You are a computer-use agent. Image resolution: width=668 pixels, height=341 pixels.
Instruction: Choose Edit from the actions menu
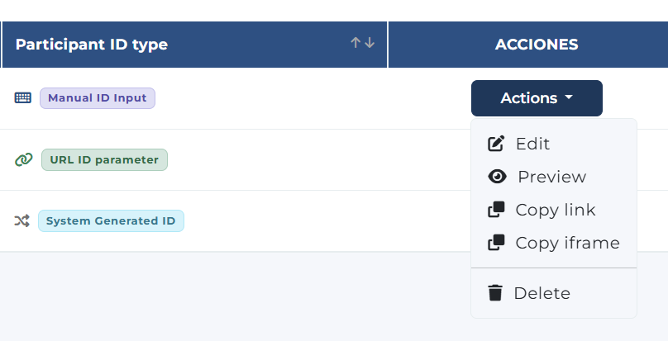point(532,144)
